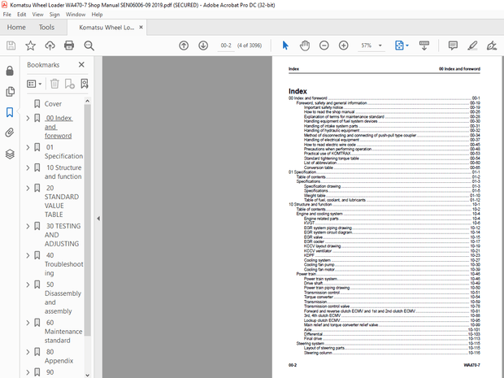This screenshot has height=378, width=504.
Task: Expand 10 Structure and function bookmark
Action: pyautogui.click(x=28, y=167)
